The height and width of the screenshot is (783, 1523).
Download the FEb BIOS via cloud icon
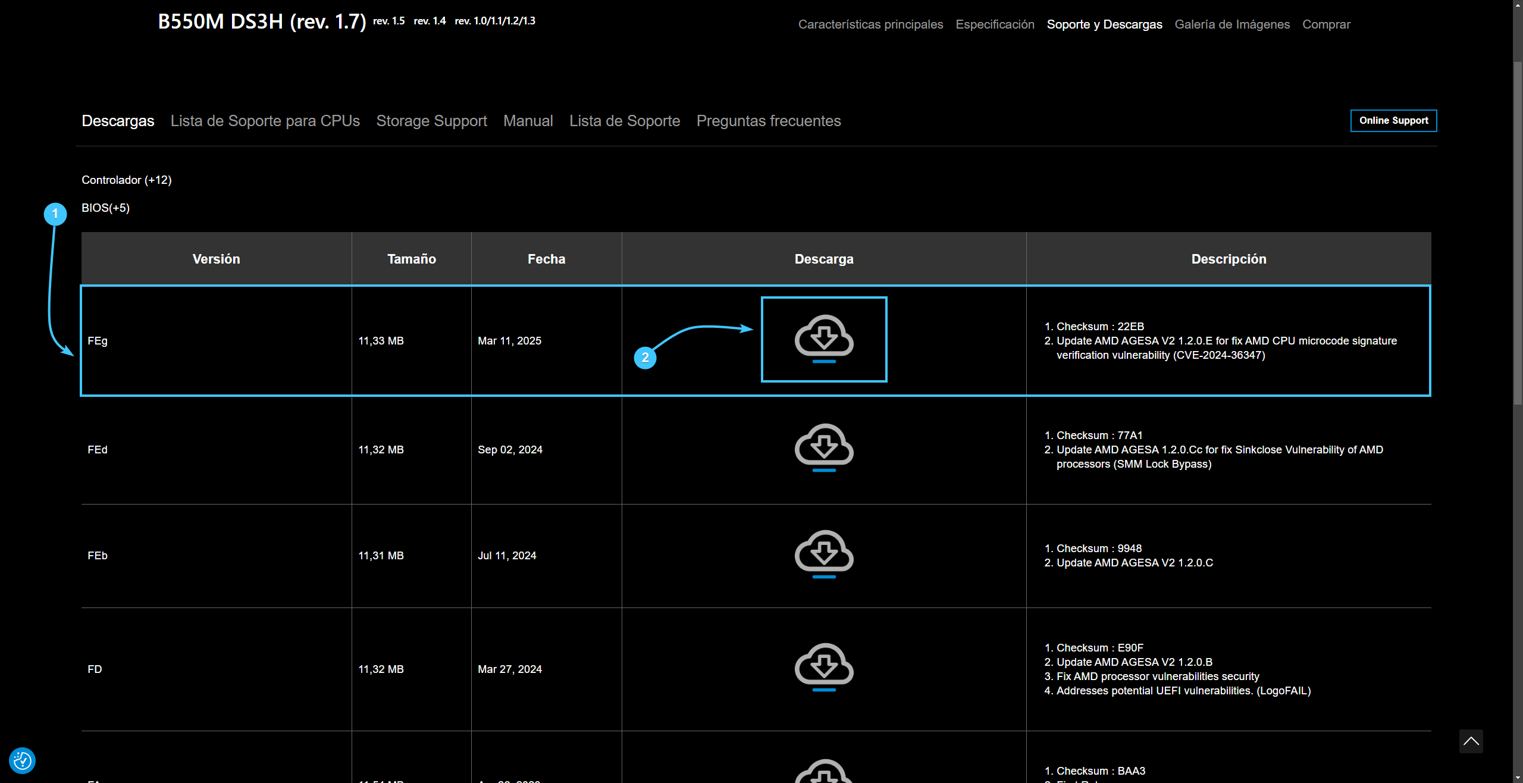point(824,555)
